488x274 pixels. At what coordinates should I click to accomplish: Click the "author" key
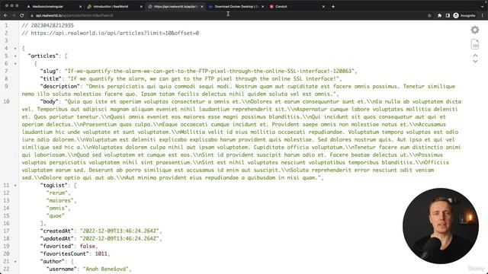tap(53, 262)
